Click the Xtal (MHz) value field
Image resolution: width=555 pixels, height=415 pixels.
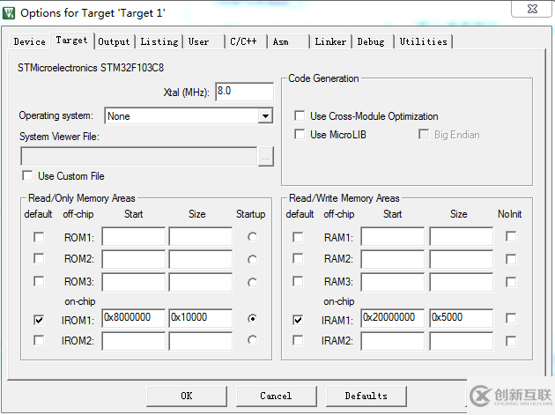[244, 92]
